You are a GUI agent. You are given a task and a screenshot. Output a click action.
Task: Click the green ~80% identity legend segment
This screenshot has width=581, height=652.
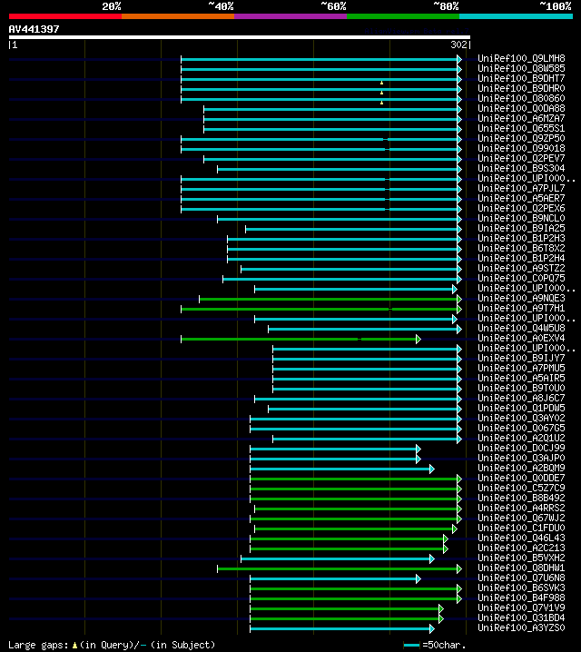[403, 16]
